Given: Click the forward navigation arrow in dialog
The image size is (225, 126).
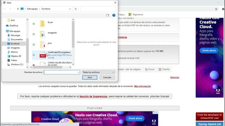Looking at the screenshot, I should 10,9.
